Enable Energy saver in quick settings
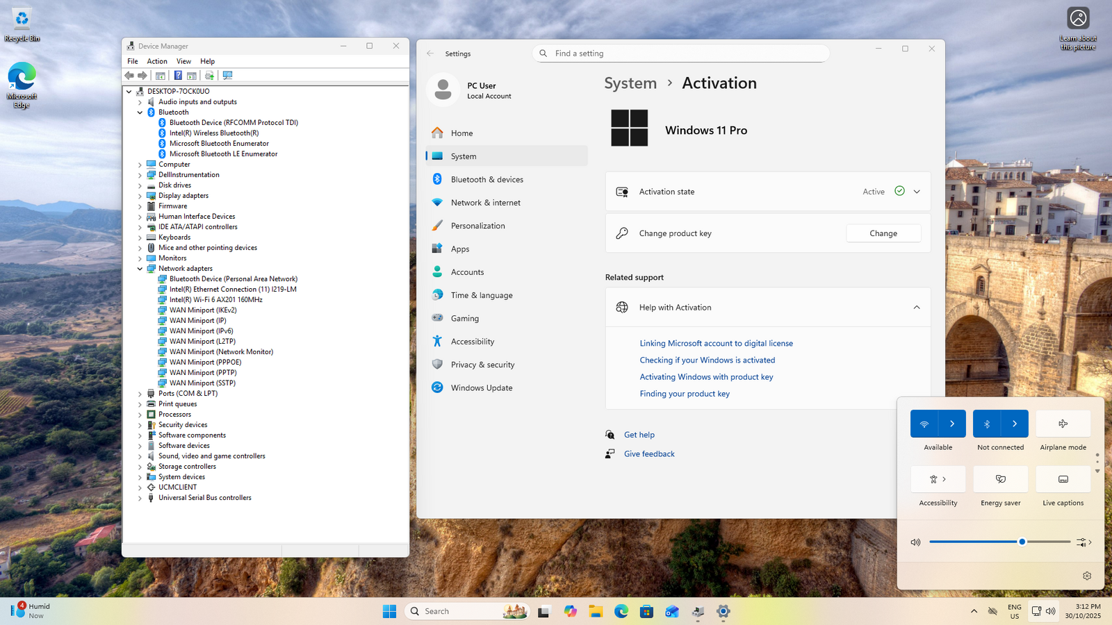The image size is (1112, 625). (1000, 479)
